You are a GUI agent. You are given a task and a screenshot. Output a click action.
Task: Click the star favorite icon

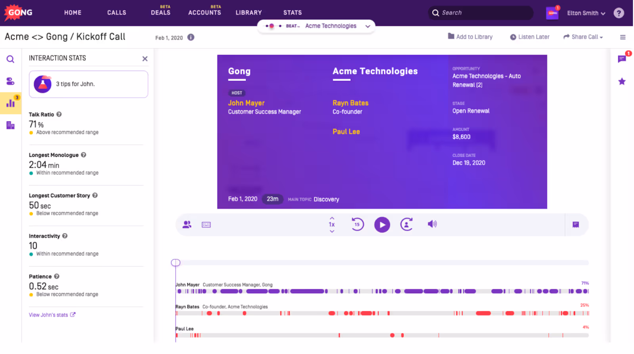pyautogui.click(x=622, y=82)
